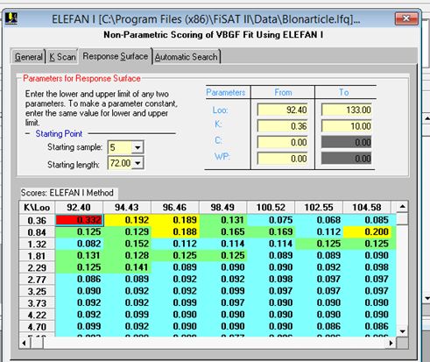Click the C From field
The width and height of the screenshot is (430, 362).
[x=282, y=142]
